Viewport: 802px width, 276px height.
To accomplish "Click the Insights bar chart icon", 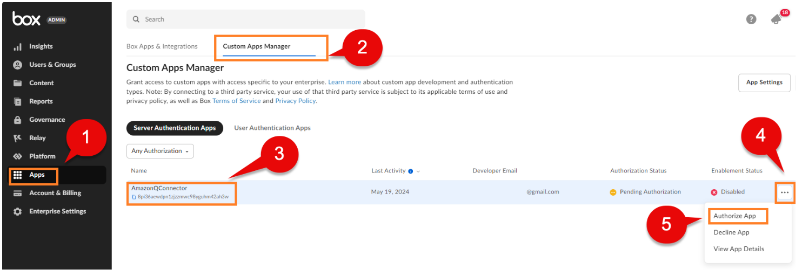I will [x=17, y=47].
